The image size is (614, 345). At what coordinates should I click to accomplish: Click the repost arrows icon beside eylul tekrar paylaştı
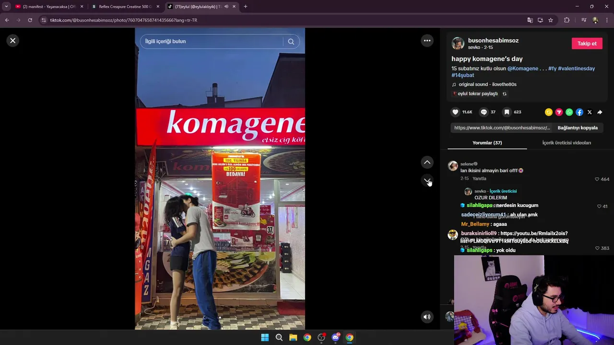(504, 94)
